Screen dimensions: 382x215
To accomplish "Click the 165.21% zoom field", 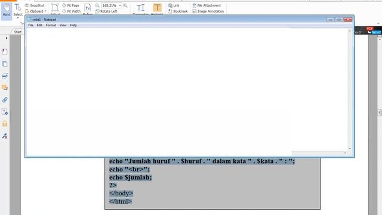I will [x=110, y=5].
